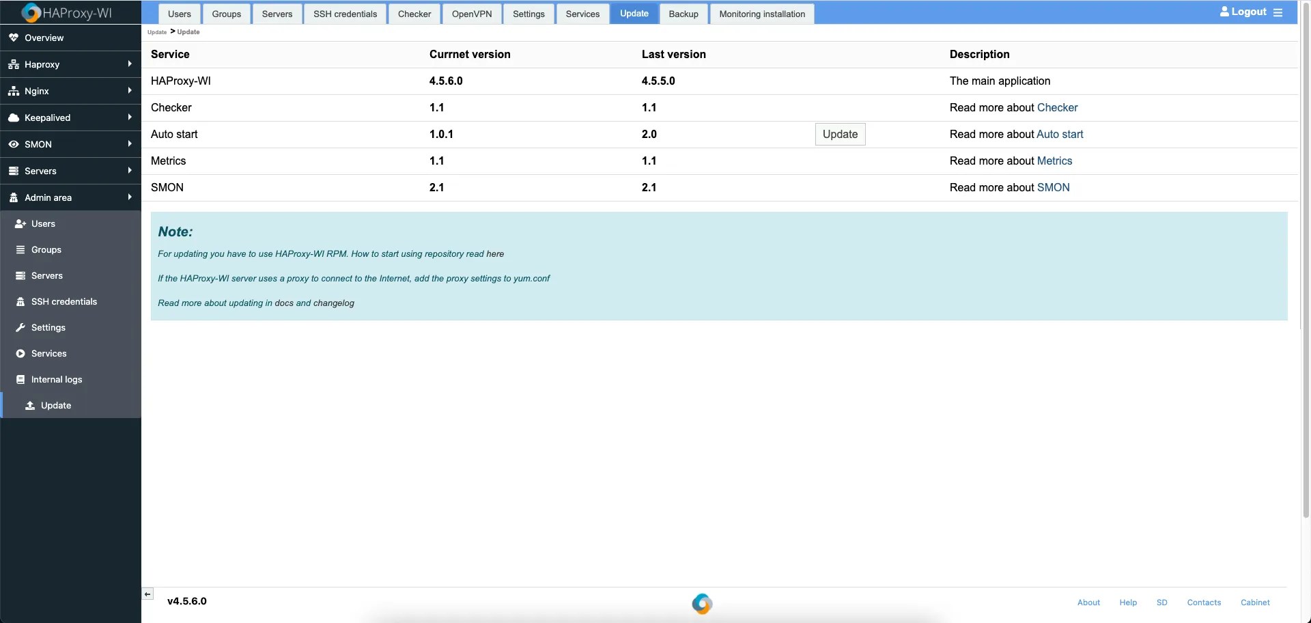This screenshot has height=623, width=1311.
Task: Click the SMON eye icon
Action: 14,144
